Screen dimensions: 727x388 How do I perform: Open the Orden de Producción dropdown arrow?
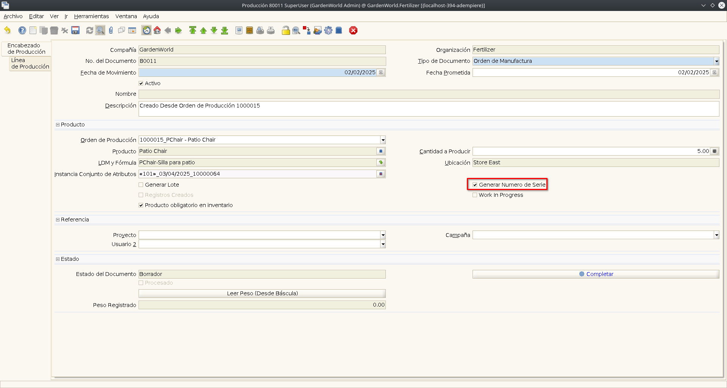point(383,140)
